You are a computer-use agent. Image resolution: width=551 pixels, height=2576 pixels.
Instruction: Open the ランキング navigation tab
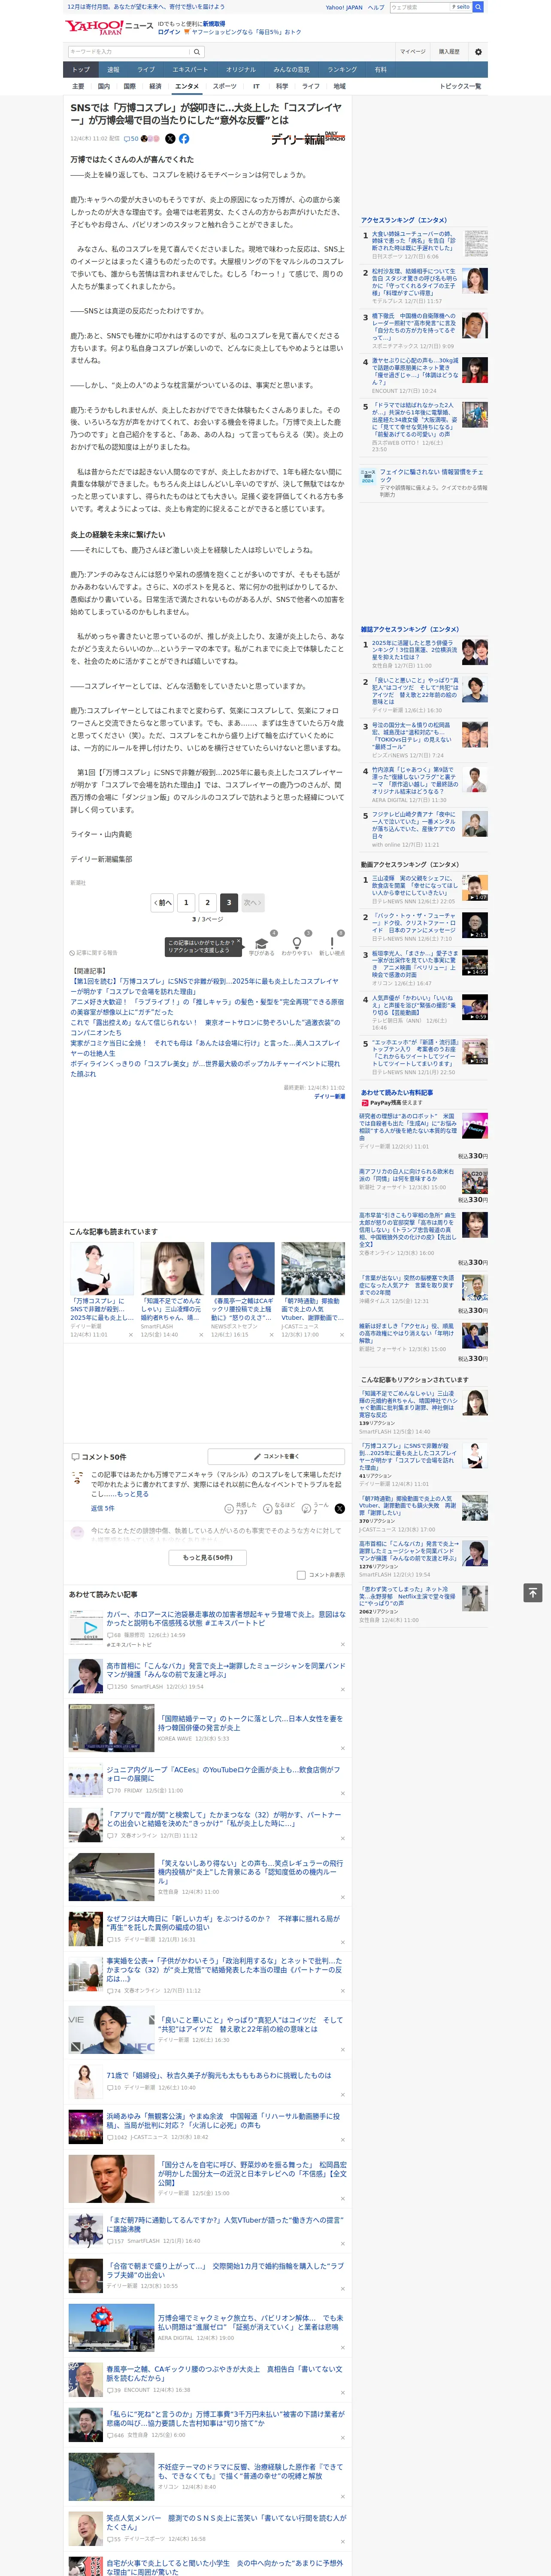pyautogui.click(x=342, y=70)
